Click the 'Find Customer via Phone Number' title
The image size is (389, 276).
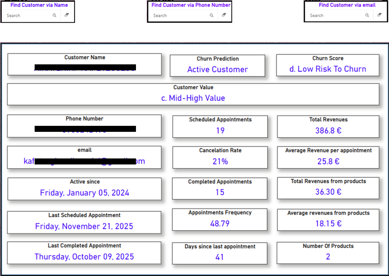click(x=191, y=5)
